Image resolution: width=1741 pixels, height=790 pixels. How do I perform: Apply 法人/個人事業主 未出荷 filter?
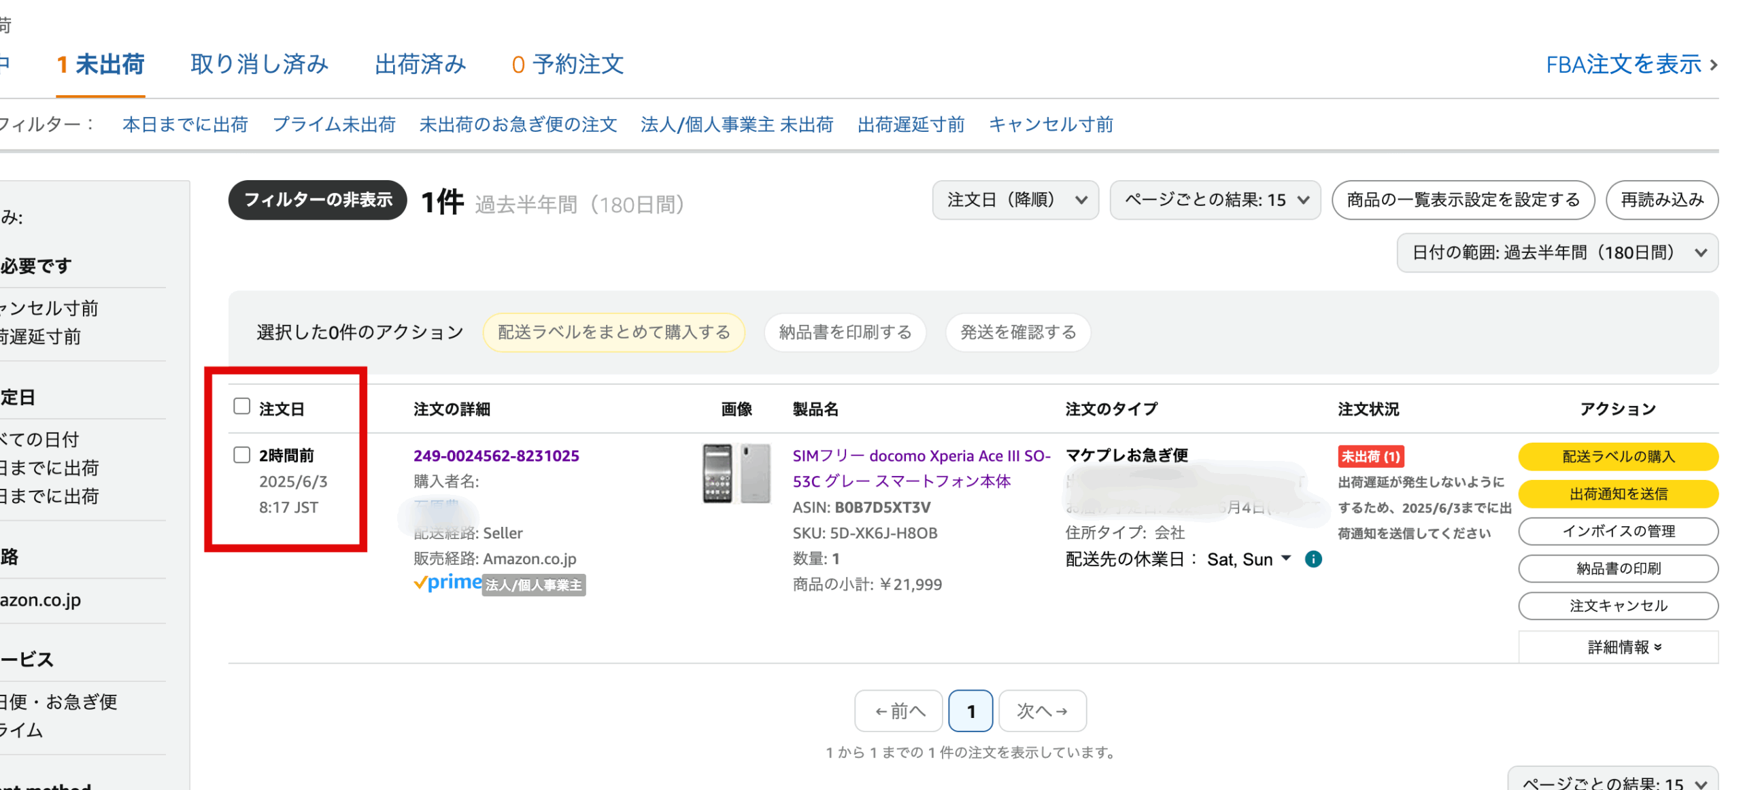coord(737,124)
